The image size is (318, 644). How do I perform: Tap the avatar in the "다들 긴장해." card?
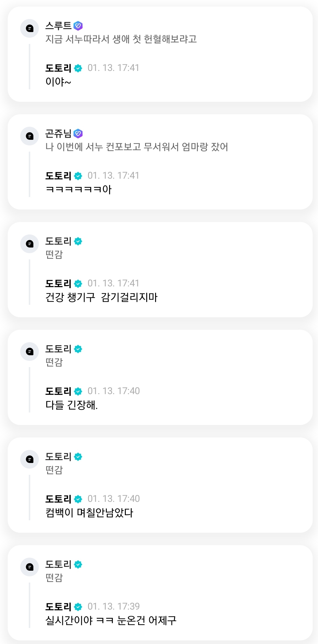[x=29, y=352]
